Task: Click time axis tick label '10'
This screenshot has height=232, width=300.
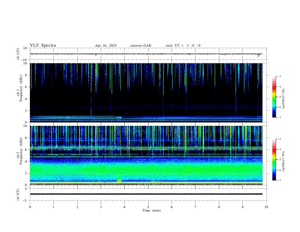Action: pyautogui.click(x=266, y=207)
